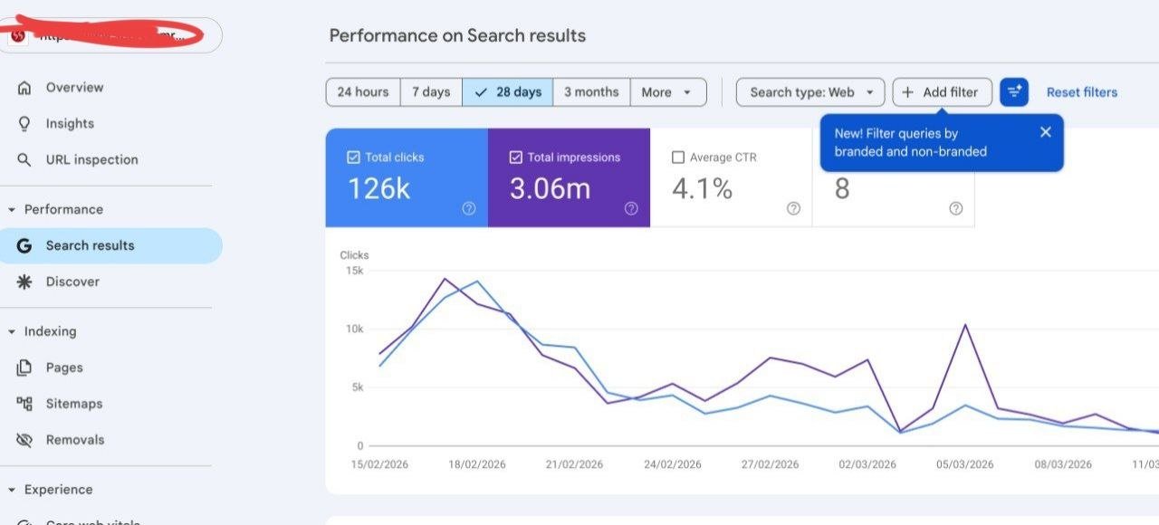Uncheck the Total clicks metric

coord(353,157)
